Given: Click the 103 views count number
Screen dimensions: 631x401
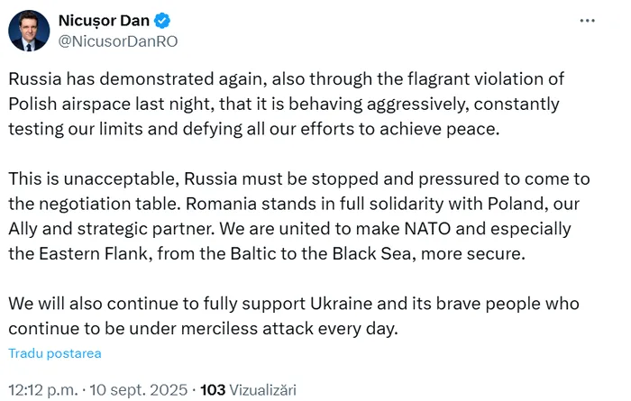Looking at the screenshot, I should coord(213,390).
